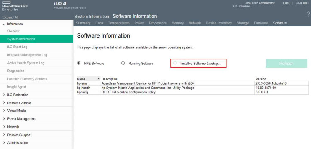
Task: Click version 10.80-1874.10 cell
Action: click(281, 88)
